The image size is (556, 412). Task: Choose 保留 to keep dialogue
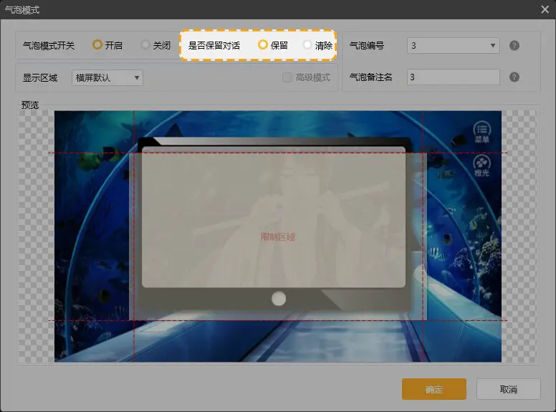pos(263,45)
